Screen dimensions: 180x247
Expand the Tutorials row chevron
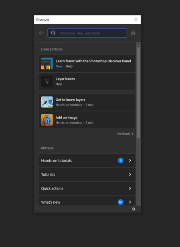[x=130, y=174]
